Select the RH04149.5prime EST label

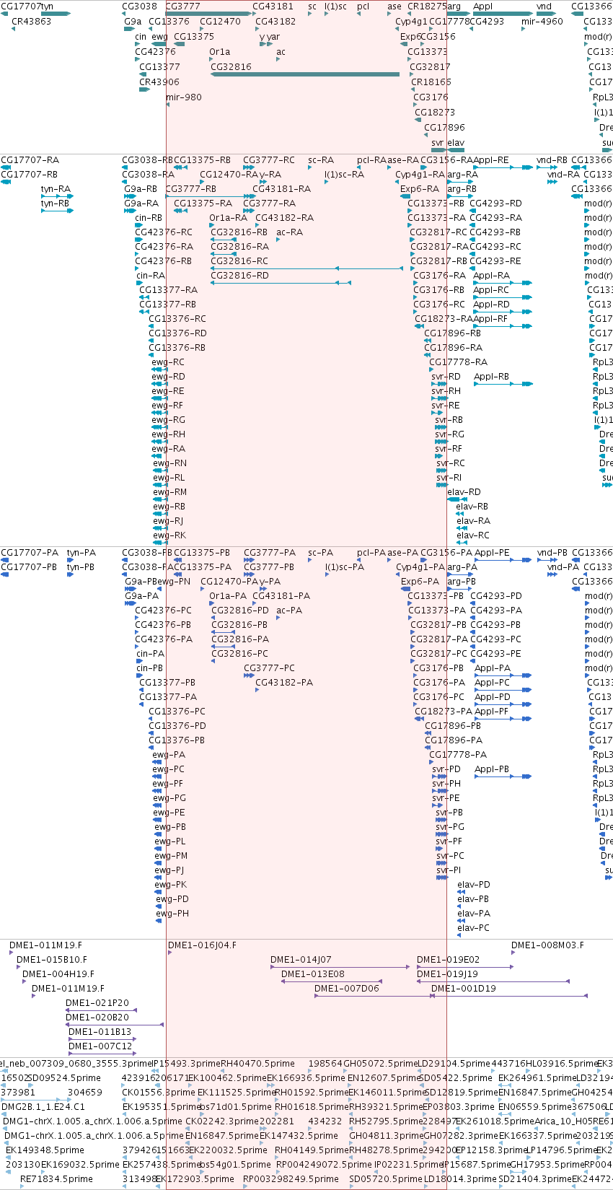[x=312, y=1150]
